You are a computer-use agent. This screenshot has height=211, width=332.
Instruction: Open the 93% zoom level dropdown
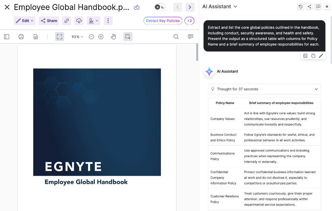(x=77, y=37)
